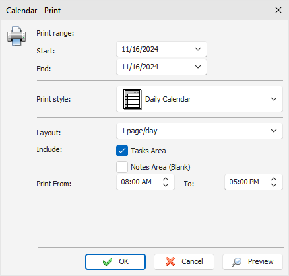Close the Calendar - Print dialog
Screen dimensions: 289x276
click(x=278, y=10)
